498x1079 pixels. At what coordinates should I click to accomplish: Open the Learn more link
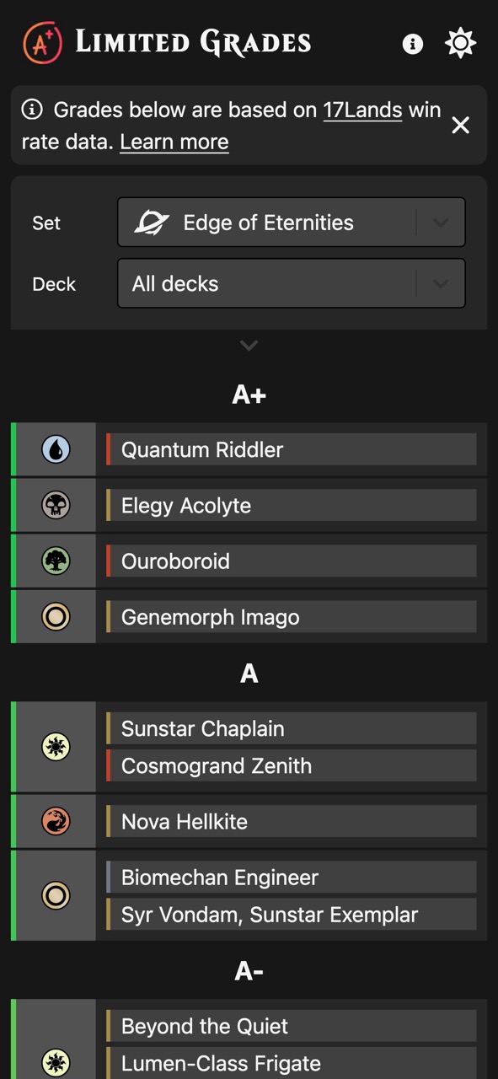click(x=174, y=142)
